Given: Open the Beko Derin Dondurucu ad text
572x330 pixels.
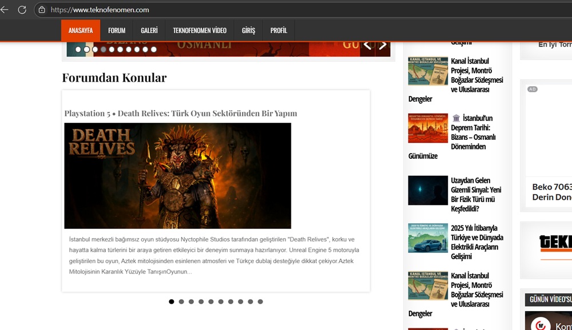Looking at the screenshot, I should pos(552,192).
